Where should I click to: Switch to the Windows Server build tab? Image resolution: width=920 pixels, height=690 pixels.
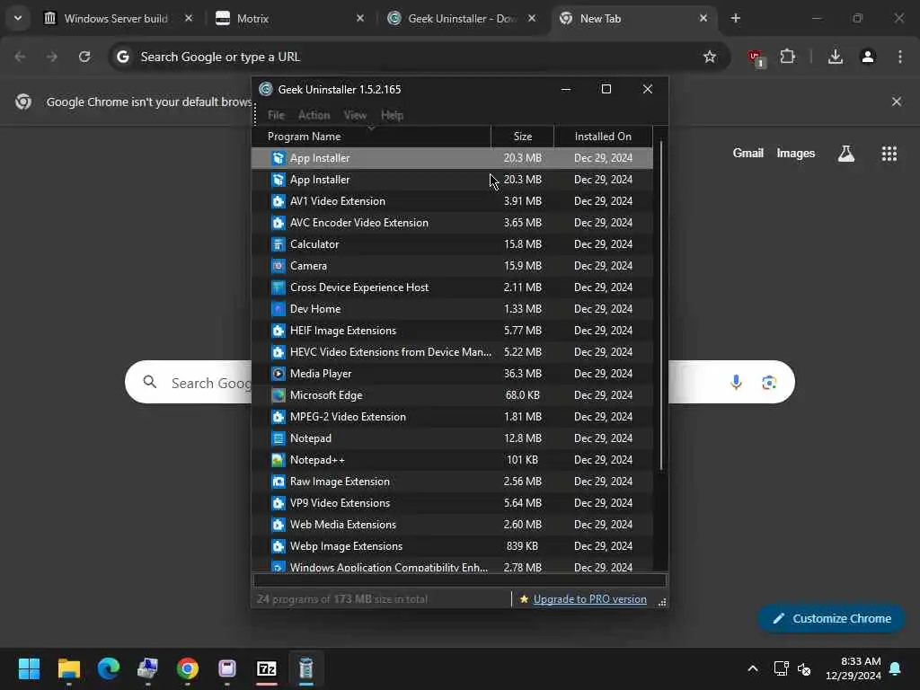pyautogui.click(x=119, y=18)
